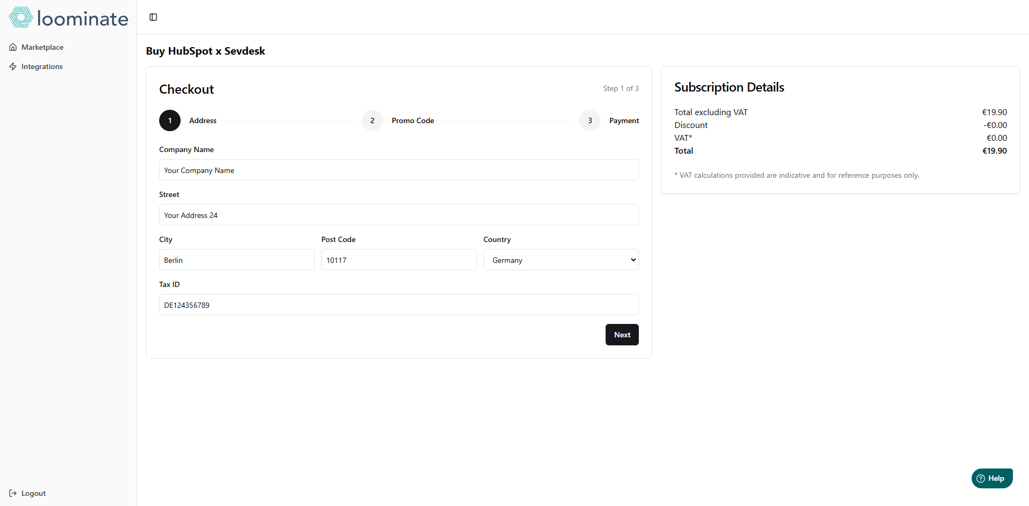
Task: Focus the Tax ID input field
Action: [399, 305]
